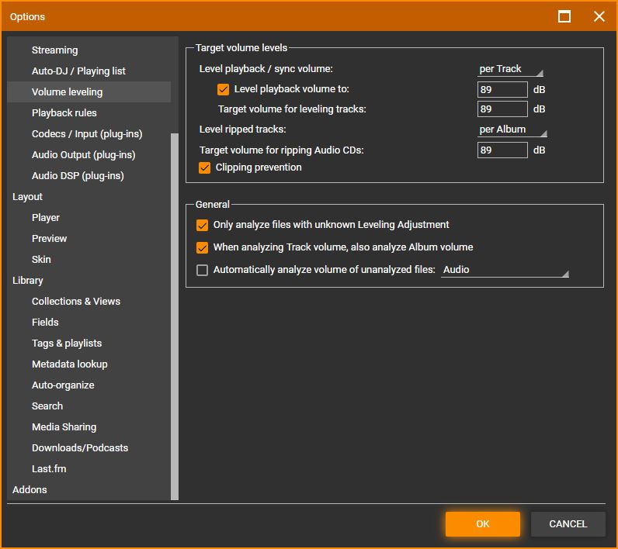
Task: Select Skin under Layout
Action: tap(41, 260)
